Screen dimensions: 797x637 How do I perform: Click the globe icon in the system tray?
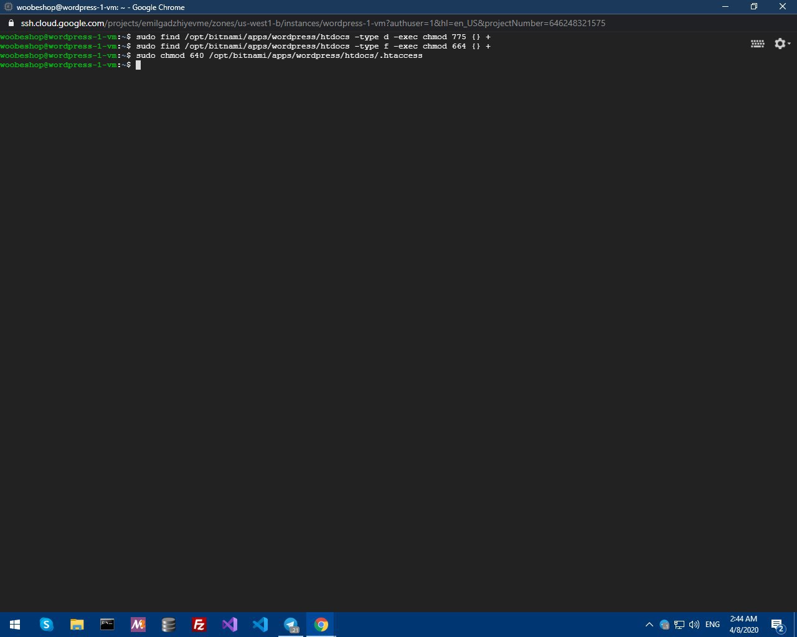(x=664, y=625)
